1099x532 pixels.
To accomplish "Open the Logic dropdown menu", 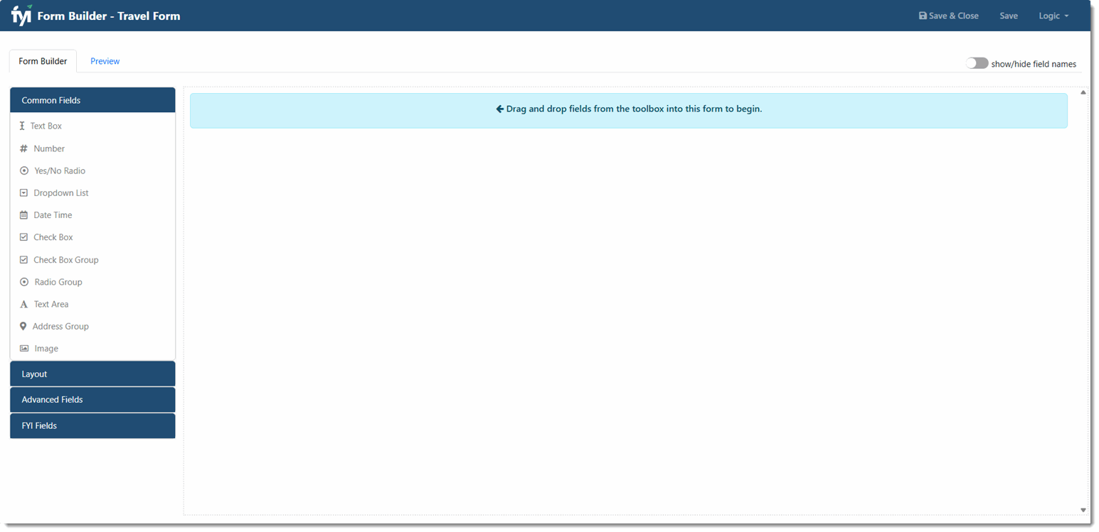I will (x=1053, y=16).
